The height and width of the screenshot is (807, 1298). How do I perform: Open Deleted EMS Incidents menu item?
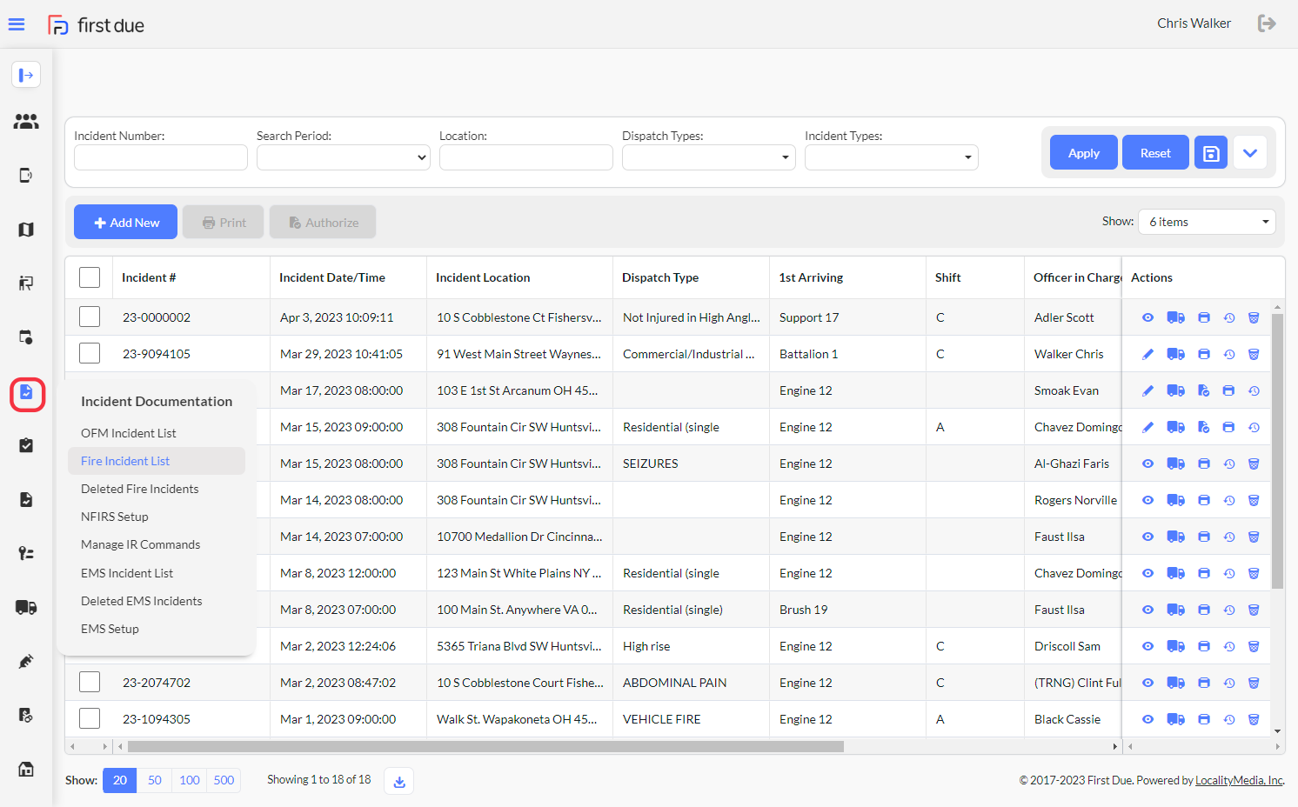pos(142,601)
